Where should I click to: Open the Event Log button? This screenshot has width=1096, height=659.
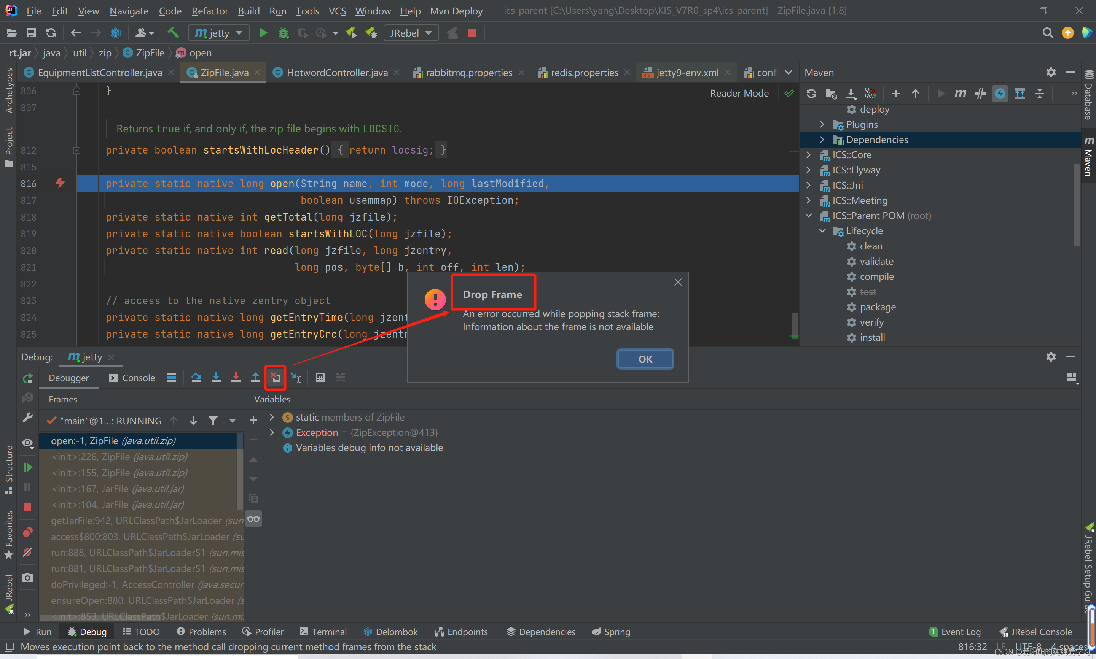point(954,632)
